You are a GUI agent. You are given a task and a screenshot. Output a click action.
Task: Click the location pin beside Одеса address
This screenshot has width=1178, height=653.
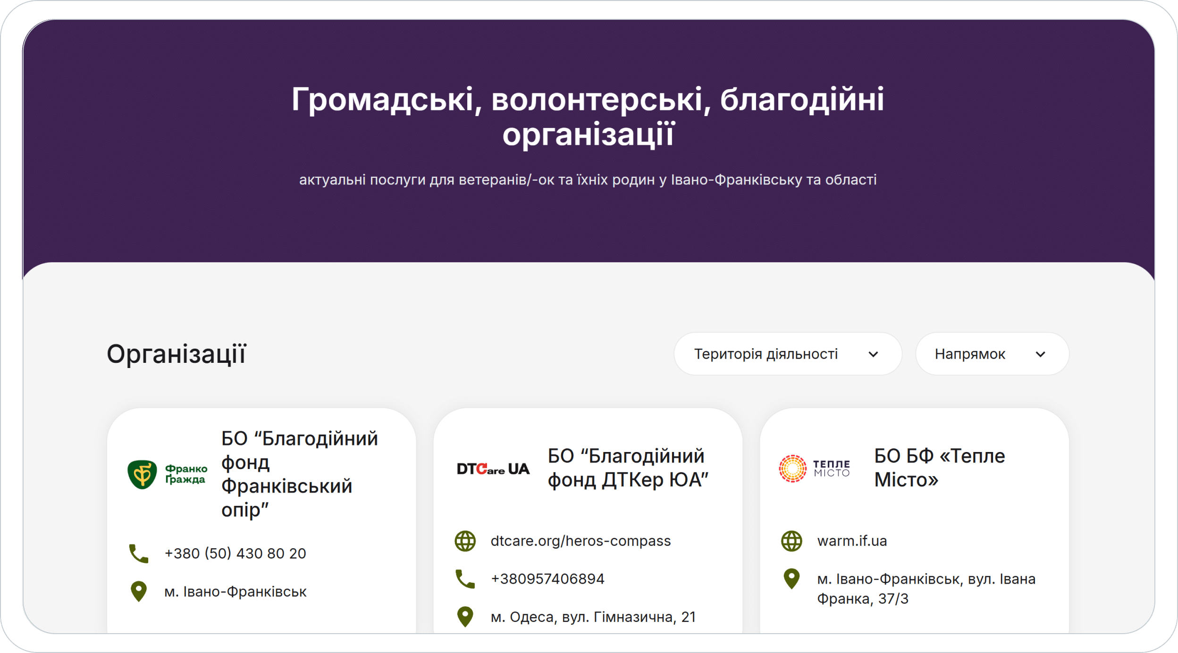[465, 617]
